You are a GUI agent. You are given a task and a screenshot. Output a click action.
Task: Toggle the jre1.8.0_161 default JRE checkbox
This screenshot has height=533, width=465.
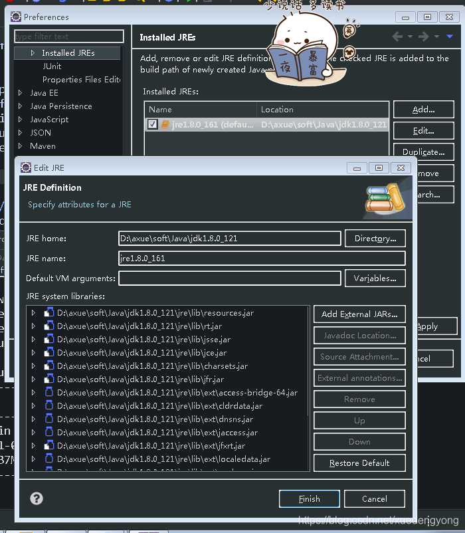point(152,124)
